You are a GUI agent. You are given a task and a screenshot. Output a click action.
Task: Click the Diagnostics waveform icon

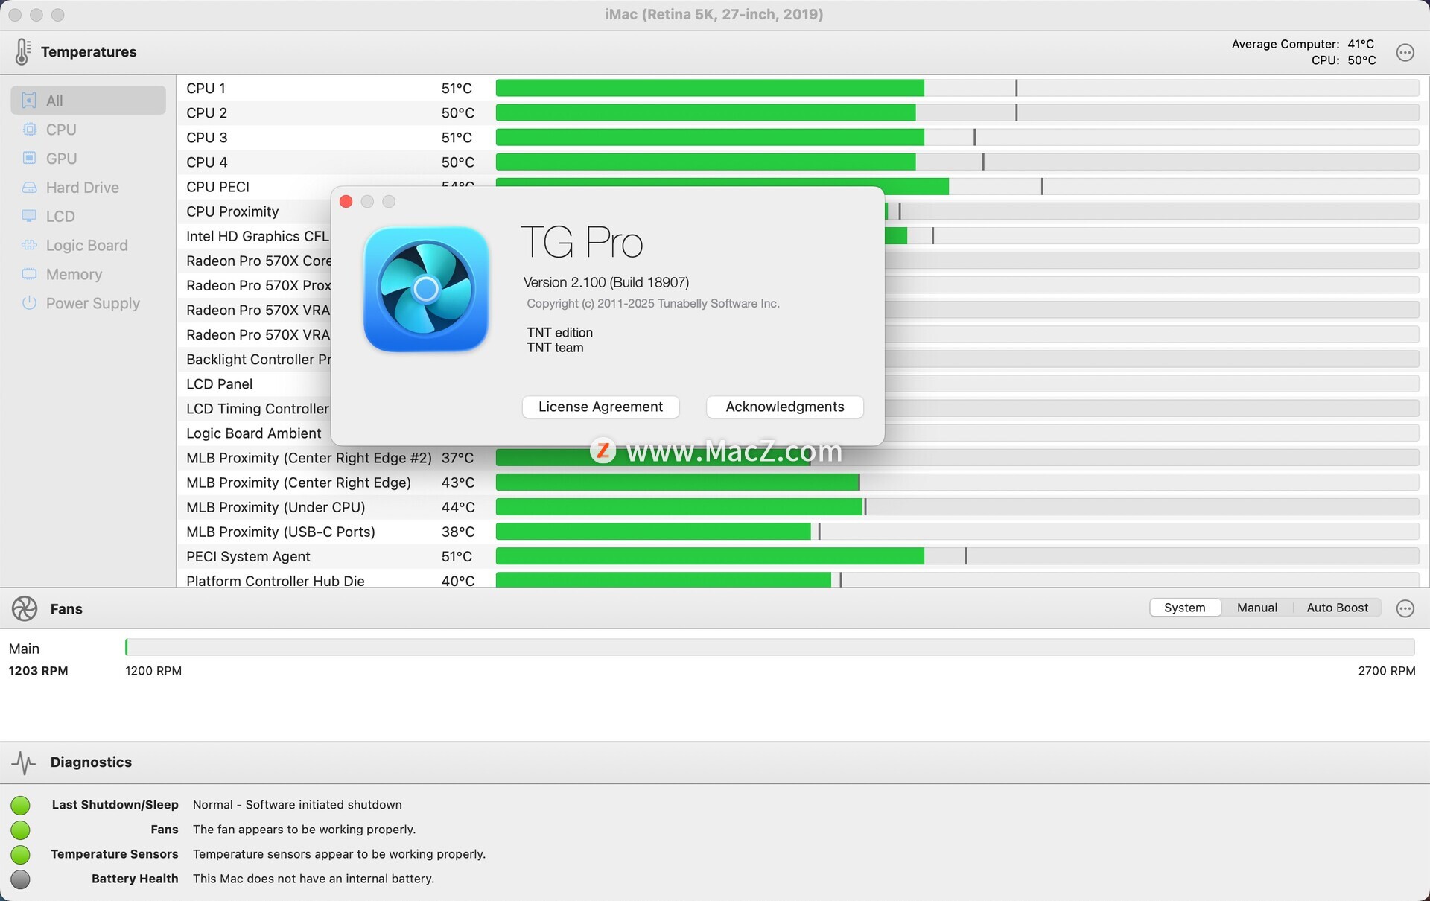(24, 762)
